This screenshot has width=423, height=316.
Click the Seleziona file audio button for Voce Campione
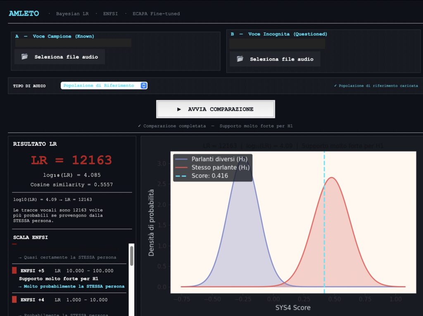59,57
